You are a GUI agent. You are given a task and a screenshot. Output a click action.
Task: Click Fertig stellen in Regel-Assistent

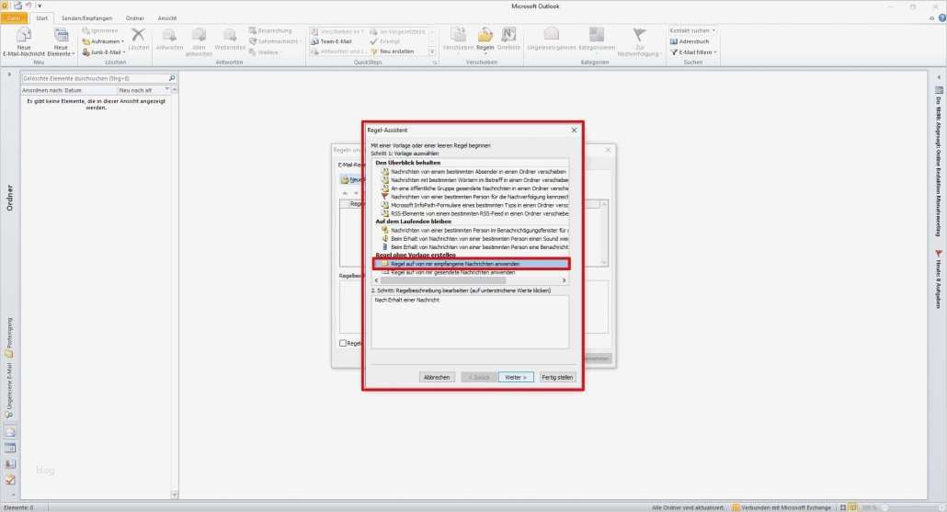(x=557, y=378)
